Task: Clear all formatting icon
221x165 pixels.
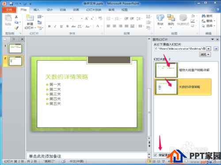Action: [x=100, y=18]
